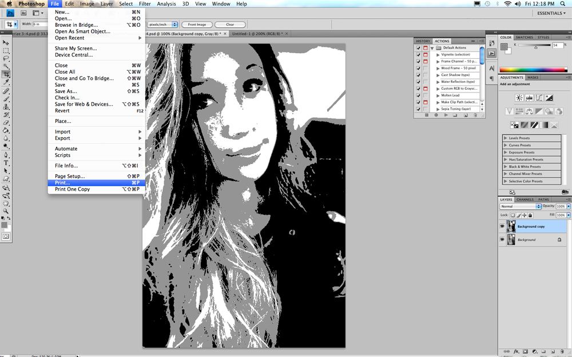572x357 pixels.
Task: Select the Magic Wand tool
Action: point(6,66)
